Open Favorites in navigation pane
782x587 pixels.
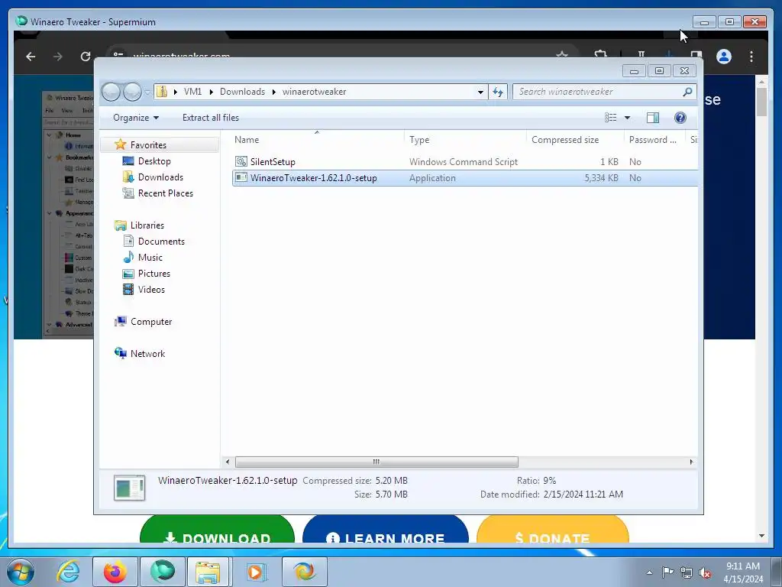click(x=148, y=145)
